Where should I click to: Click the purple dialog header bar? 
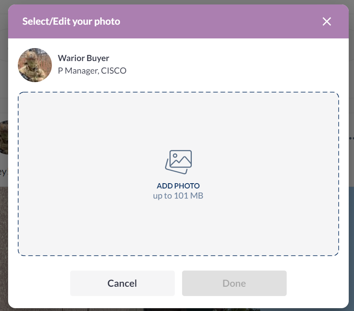pos(223,21)
